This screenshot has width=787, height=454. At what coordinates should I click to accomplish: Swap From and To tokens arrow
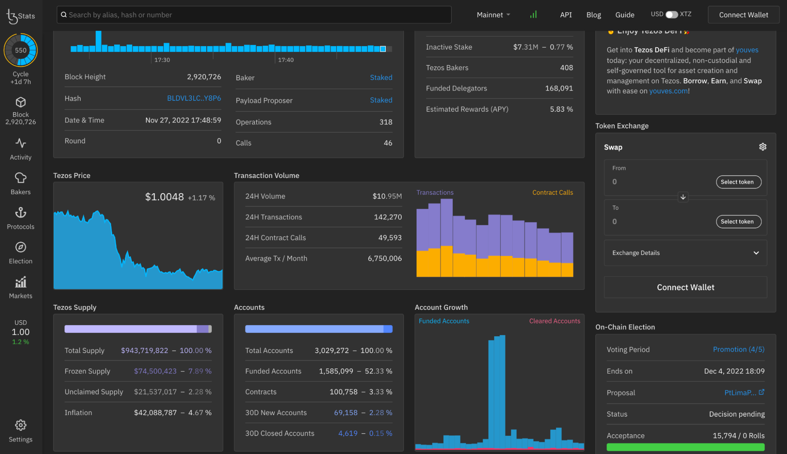[x=683, y=197]
